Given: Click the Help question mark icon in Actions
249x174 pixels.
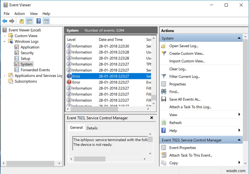Looking at the screenshot, I should coord(164,130).
